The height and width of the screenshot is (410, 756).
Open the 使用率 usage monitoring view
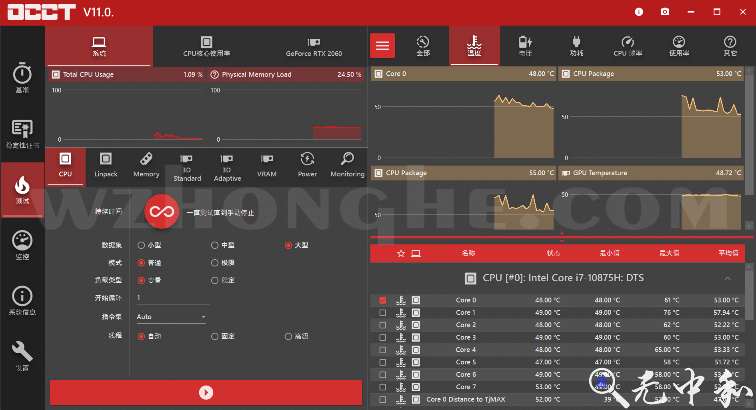coord(679,46)
